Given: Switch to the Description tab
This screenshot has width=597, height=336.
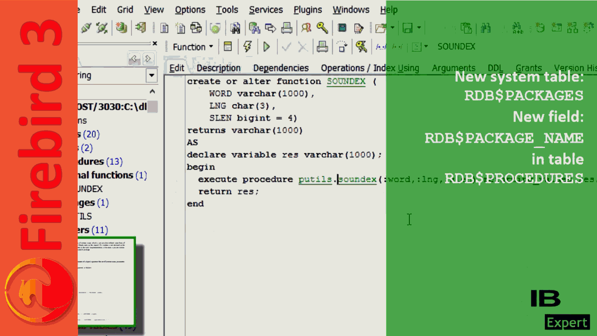Looking at the screenshot, I should [219, 68].
